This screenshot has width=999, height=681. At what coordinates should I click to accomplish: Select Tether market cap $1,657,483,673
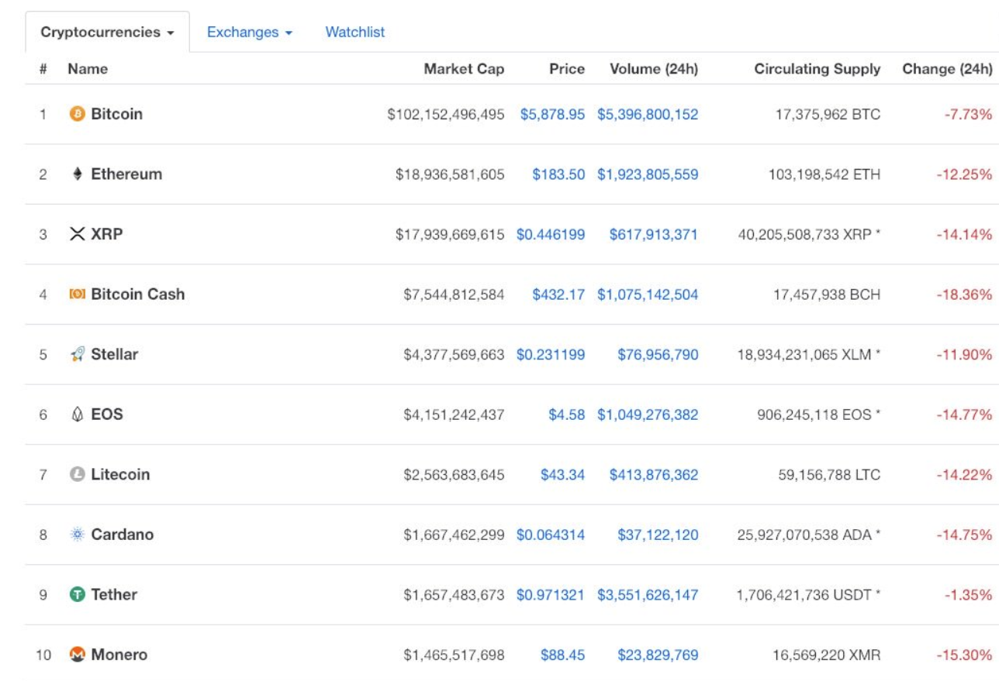coord(454,595)
